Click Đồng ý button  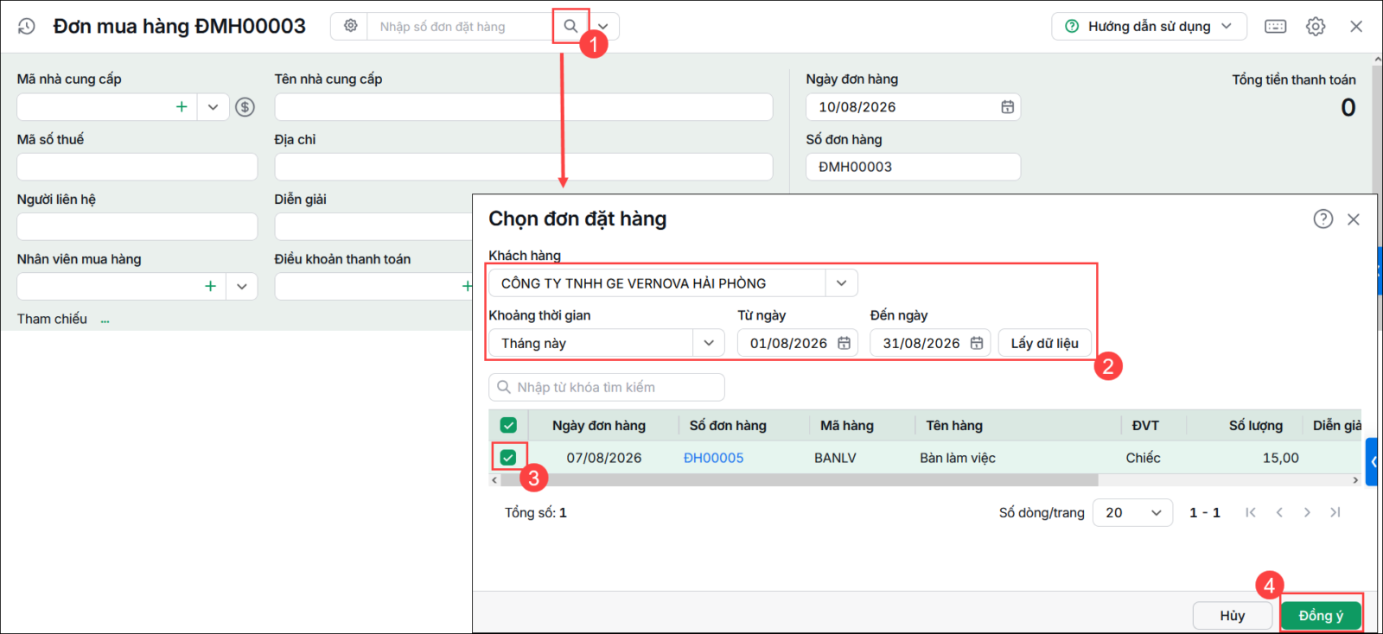pos(1321,615)
